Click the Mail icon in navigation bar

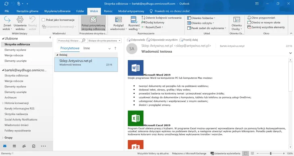pyautogui.click(x=5, y=146)
